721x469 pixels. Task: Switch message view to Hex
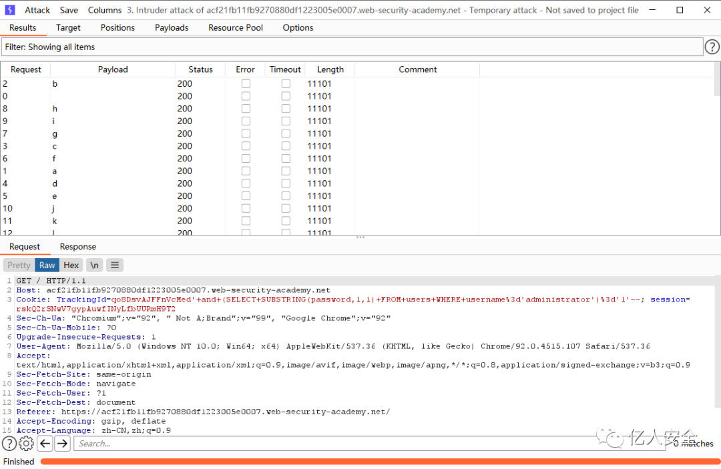point(71,265)
